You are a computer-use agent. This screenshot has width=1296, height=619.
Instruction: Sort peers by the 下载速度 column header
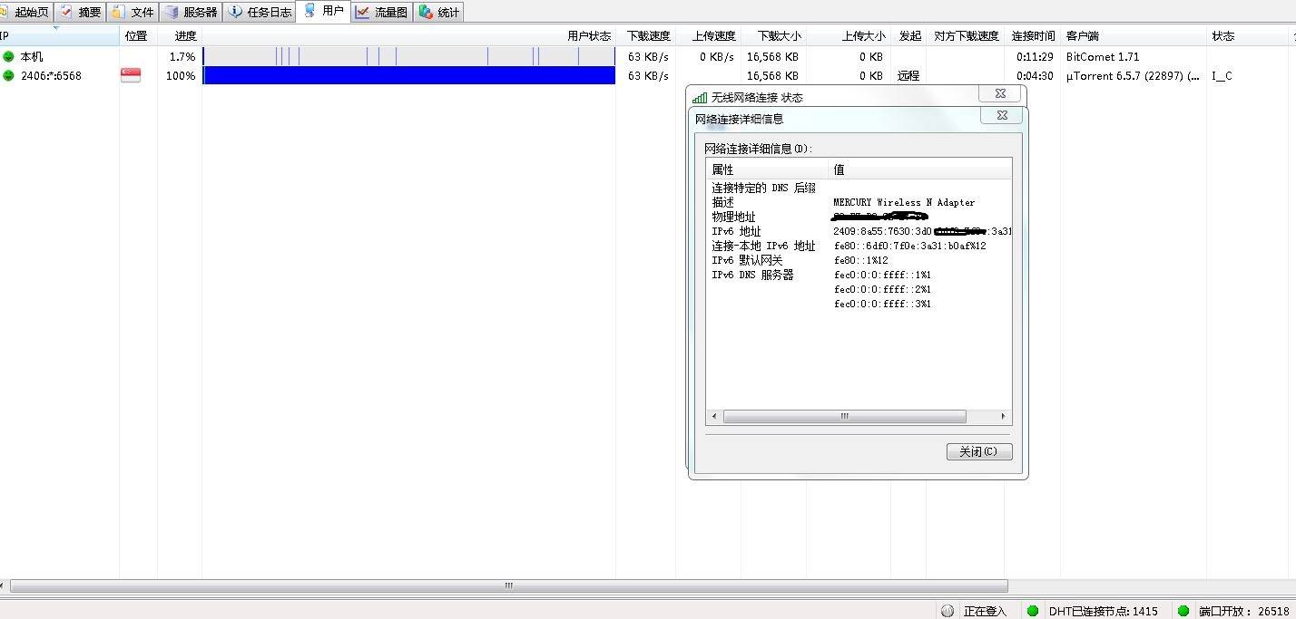pyautogui.click(x=648, y=36)
